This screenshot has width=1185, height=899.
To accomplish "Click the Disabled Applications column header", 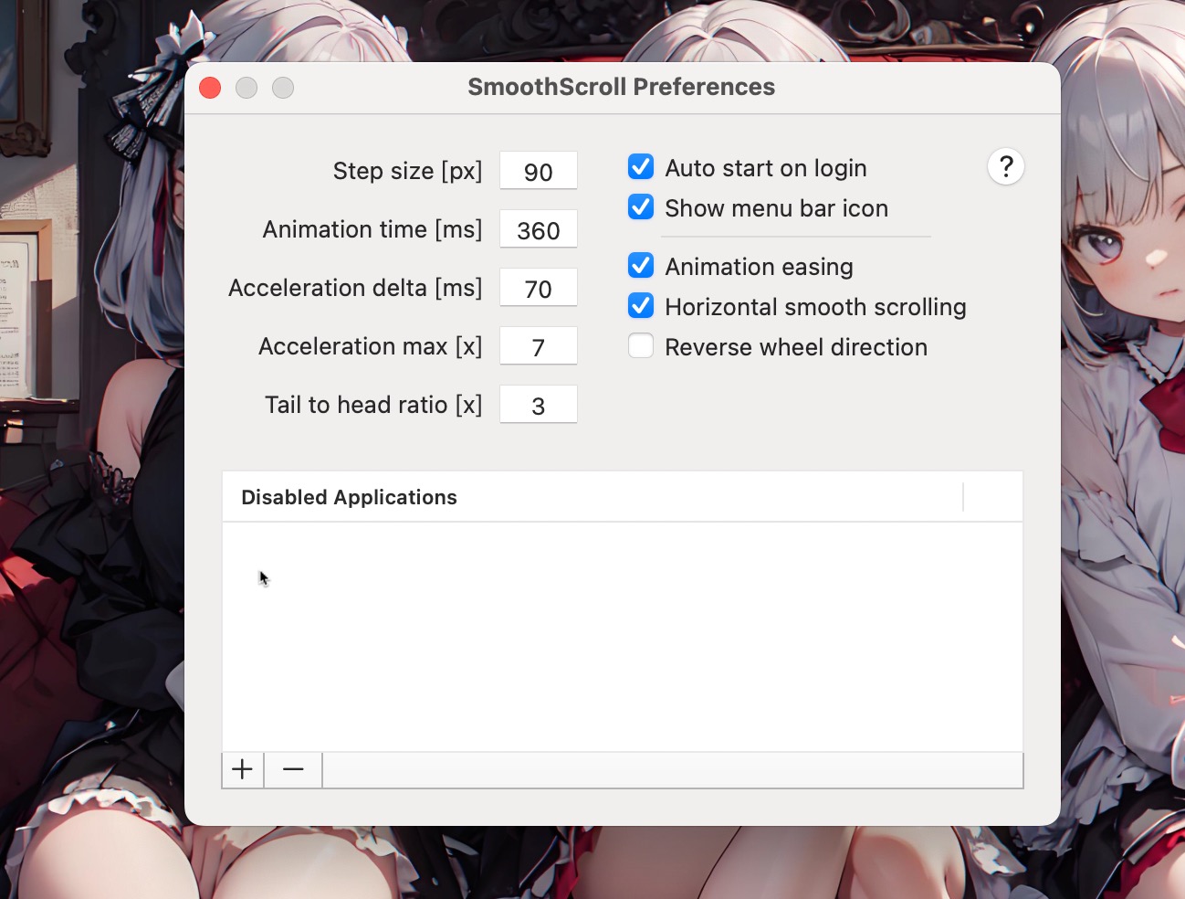I will pyautogui.click(x=592, y=497).
